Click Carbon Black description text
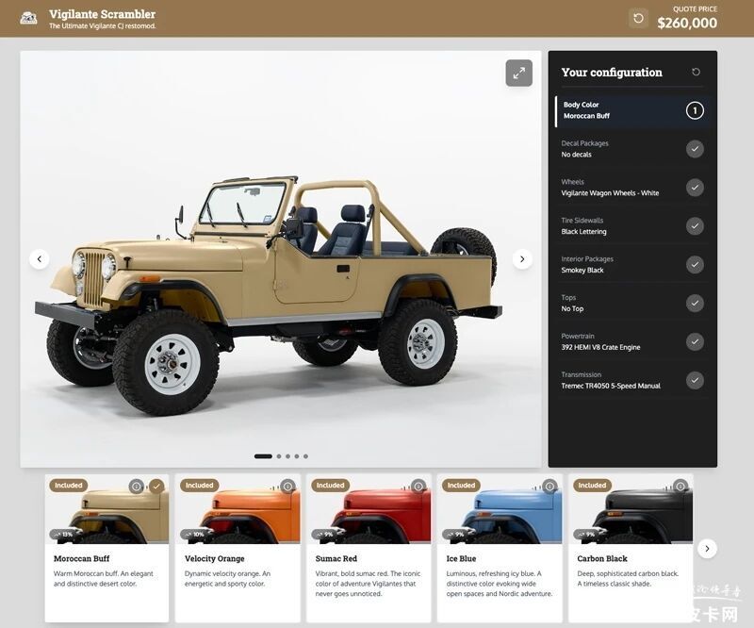 (x=628, y=578)
